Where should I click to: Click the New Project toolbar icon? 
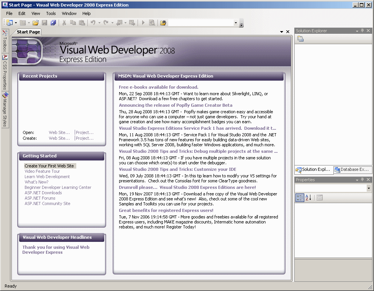point(10,23)
